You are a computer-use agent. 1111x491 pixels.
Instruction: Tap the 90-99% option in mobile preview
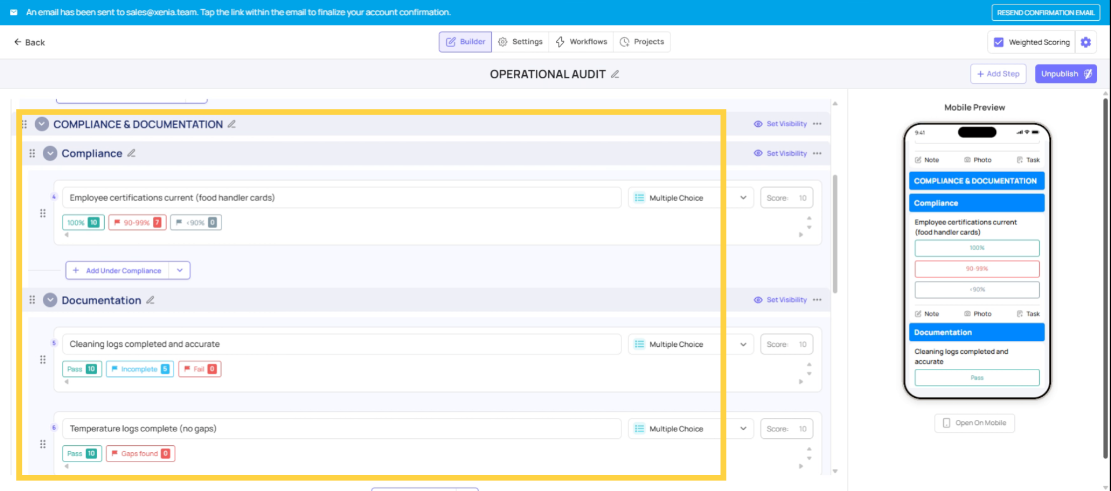977,269
